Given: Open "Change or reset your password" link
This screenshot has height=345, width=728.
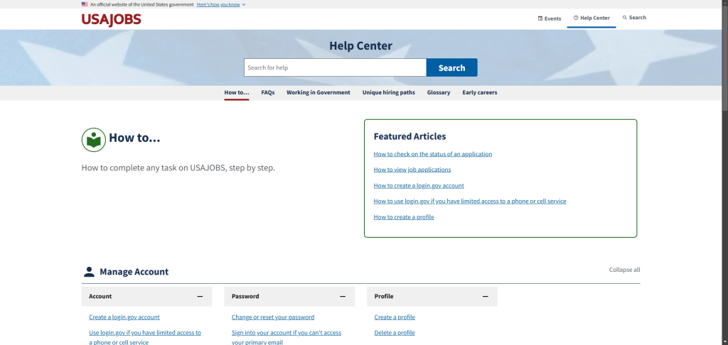Looking at the screenshot, I should click(273, 317).
